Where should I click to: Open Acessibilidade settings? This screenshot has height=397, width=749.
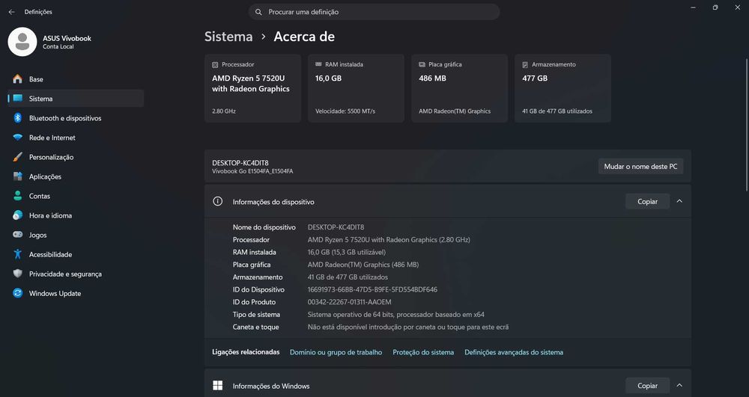coord(76,254)
